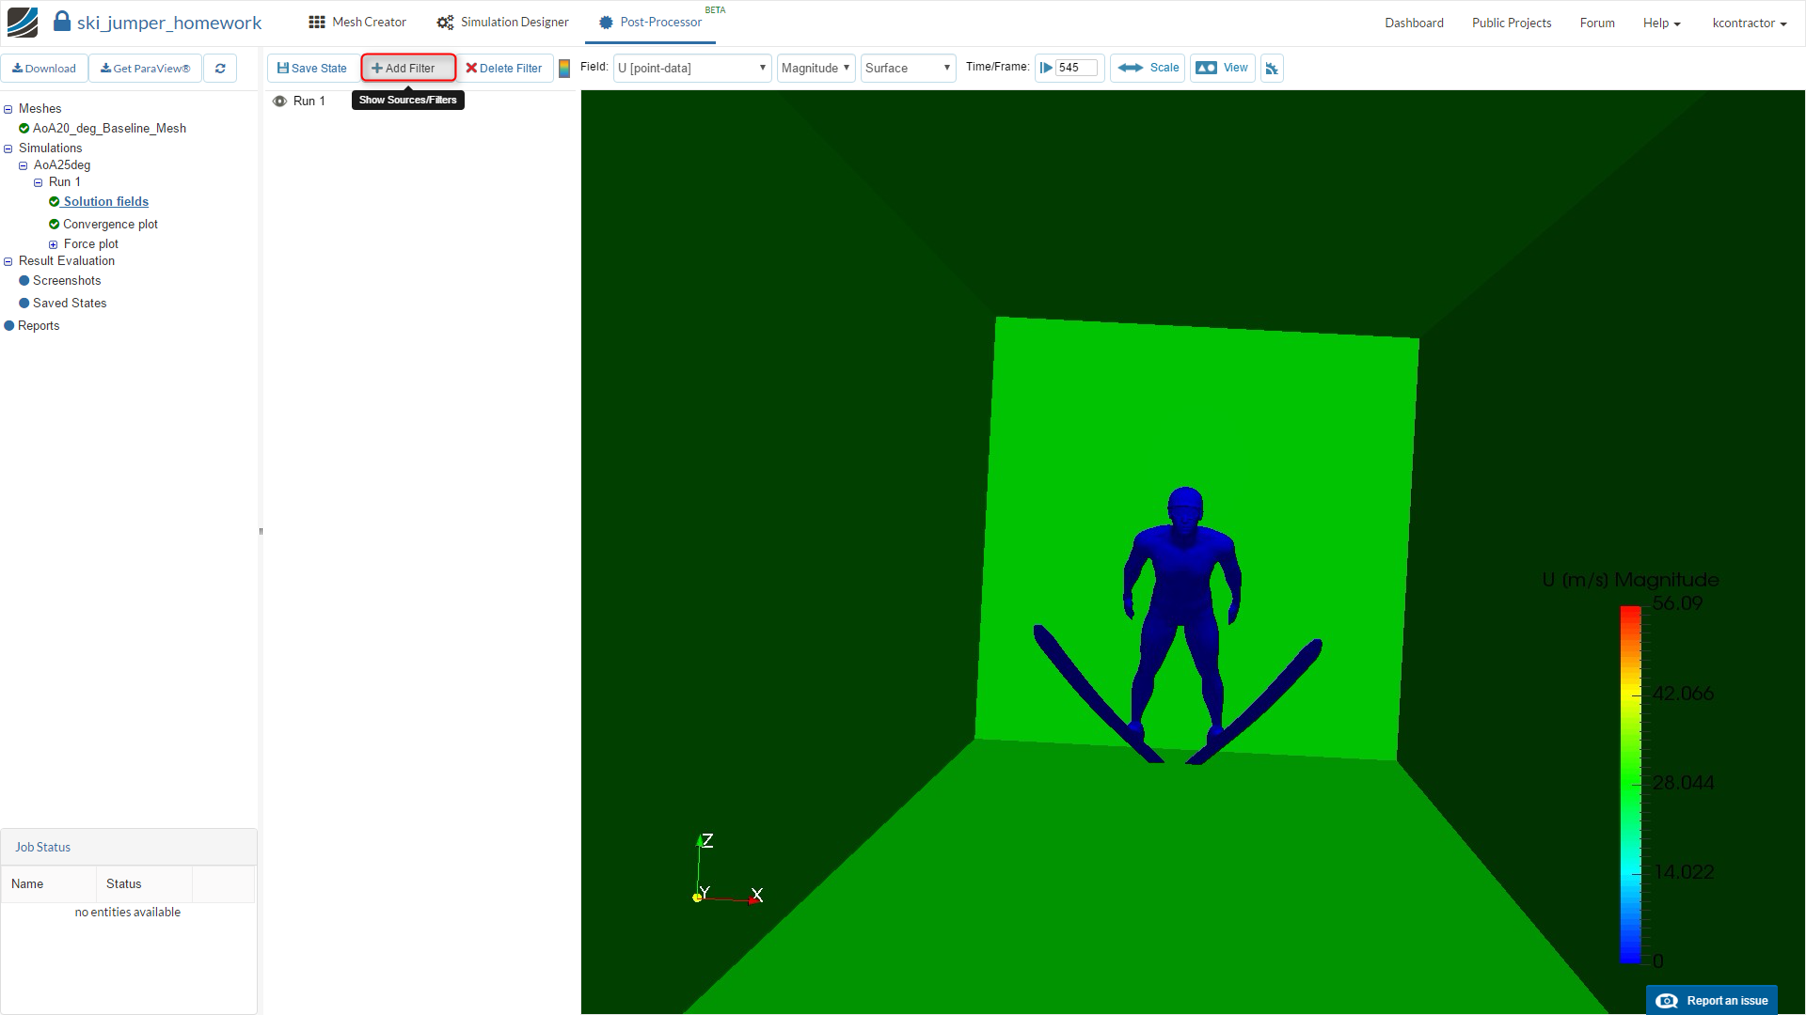This screenshot has height=1015, width=1806.
Task: Open the Field U [point-data] dropdown
Action: coord(692,69)
